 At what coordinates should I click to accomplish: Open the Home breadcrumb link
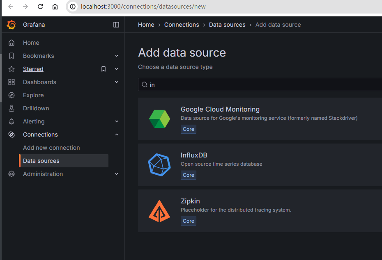(x=146, y=25)
